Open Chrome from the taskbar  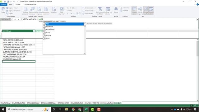tap(73, 109)
